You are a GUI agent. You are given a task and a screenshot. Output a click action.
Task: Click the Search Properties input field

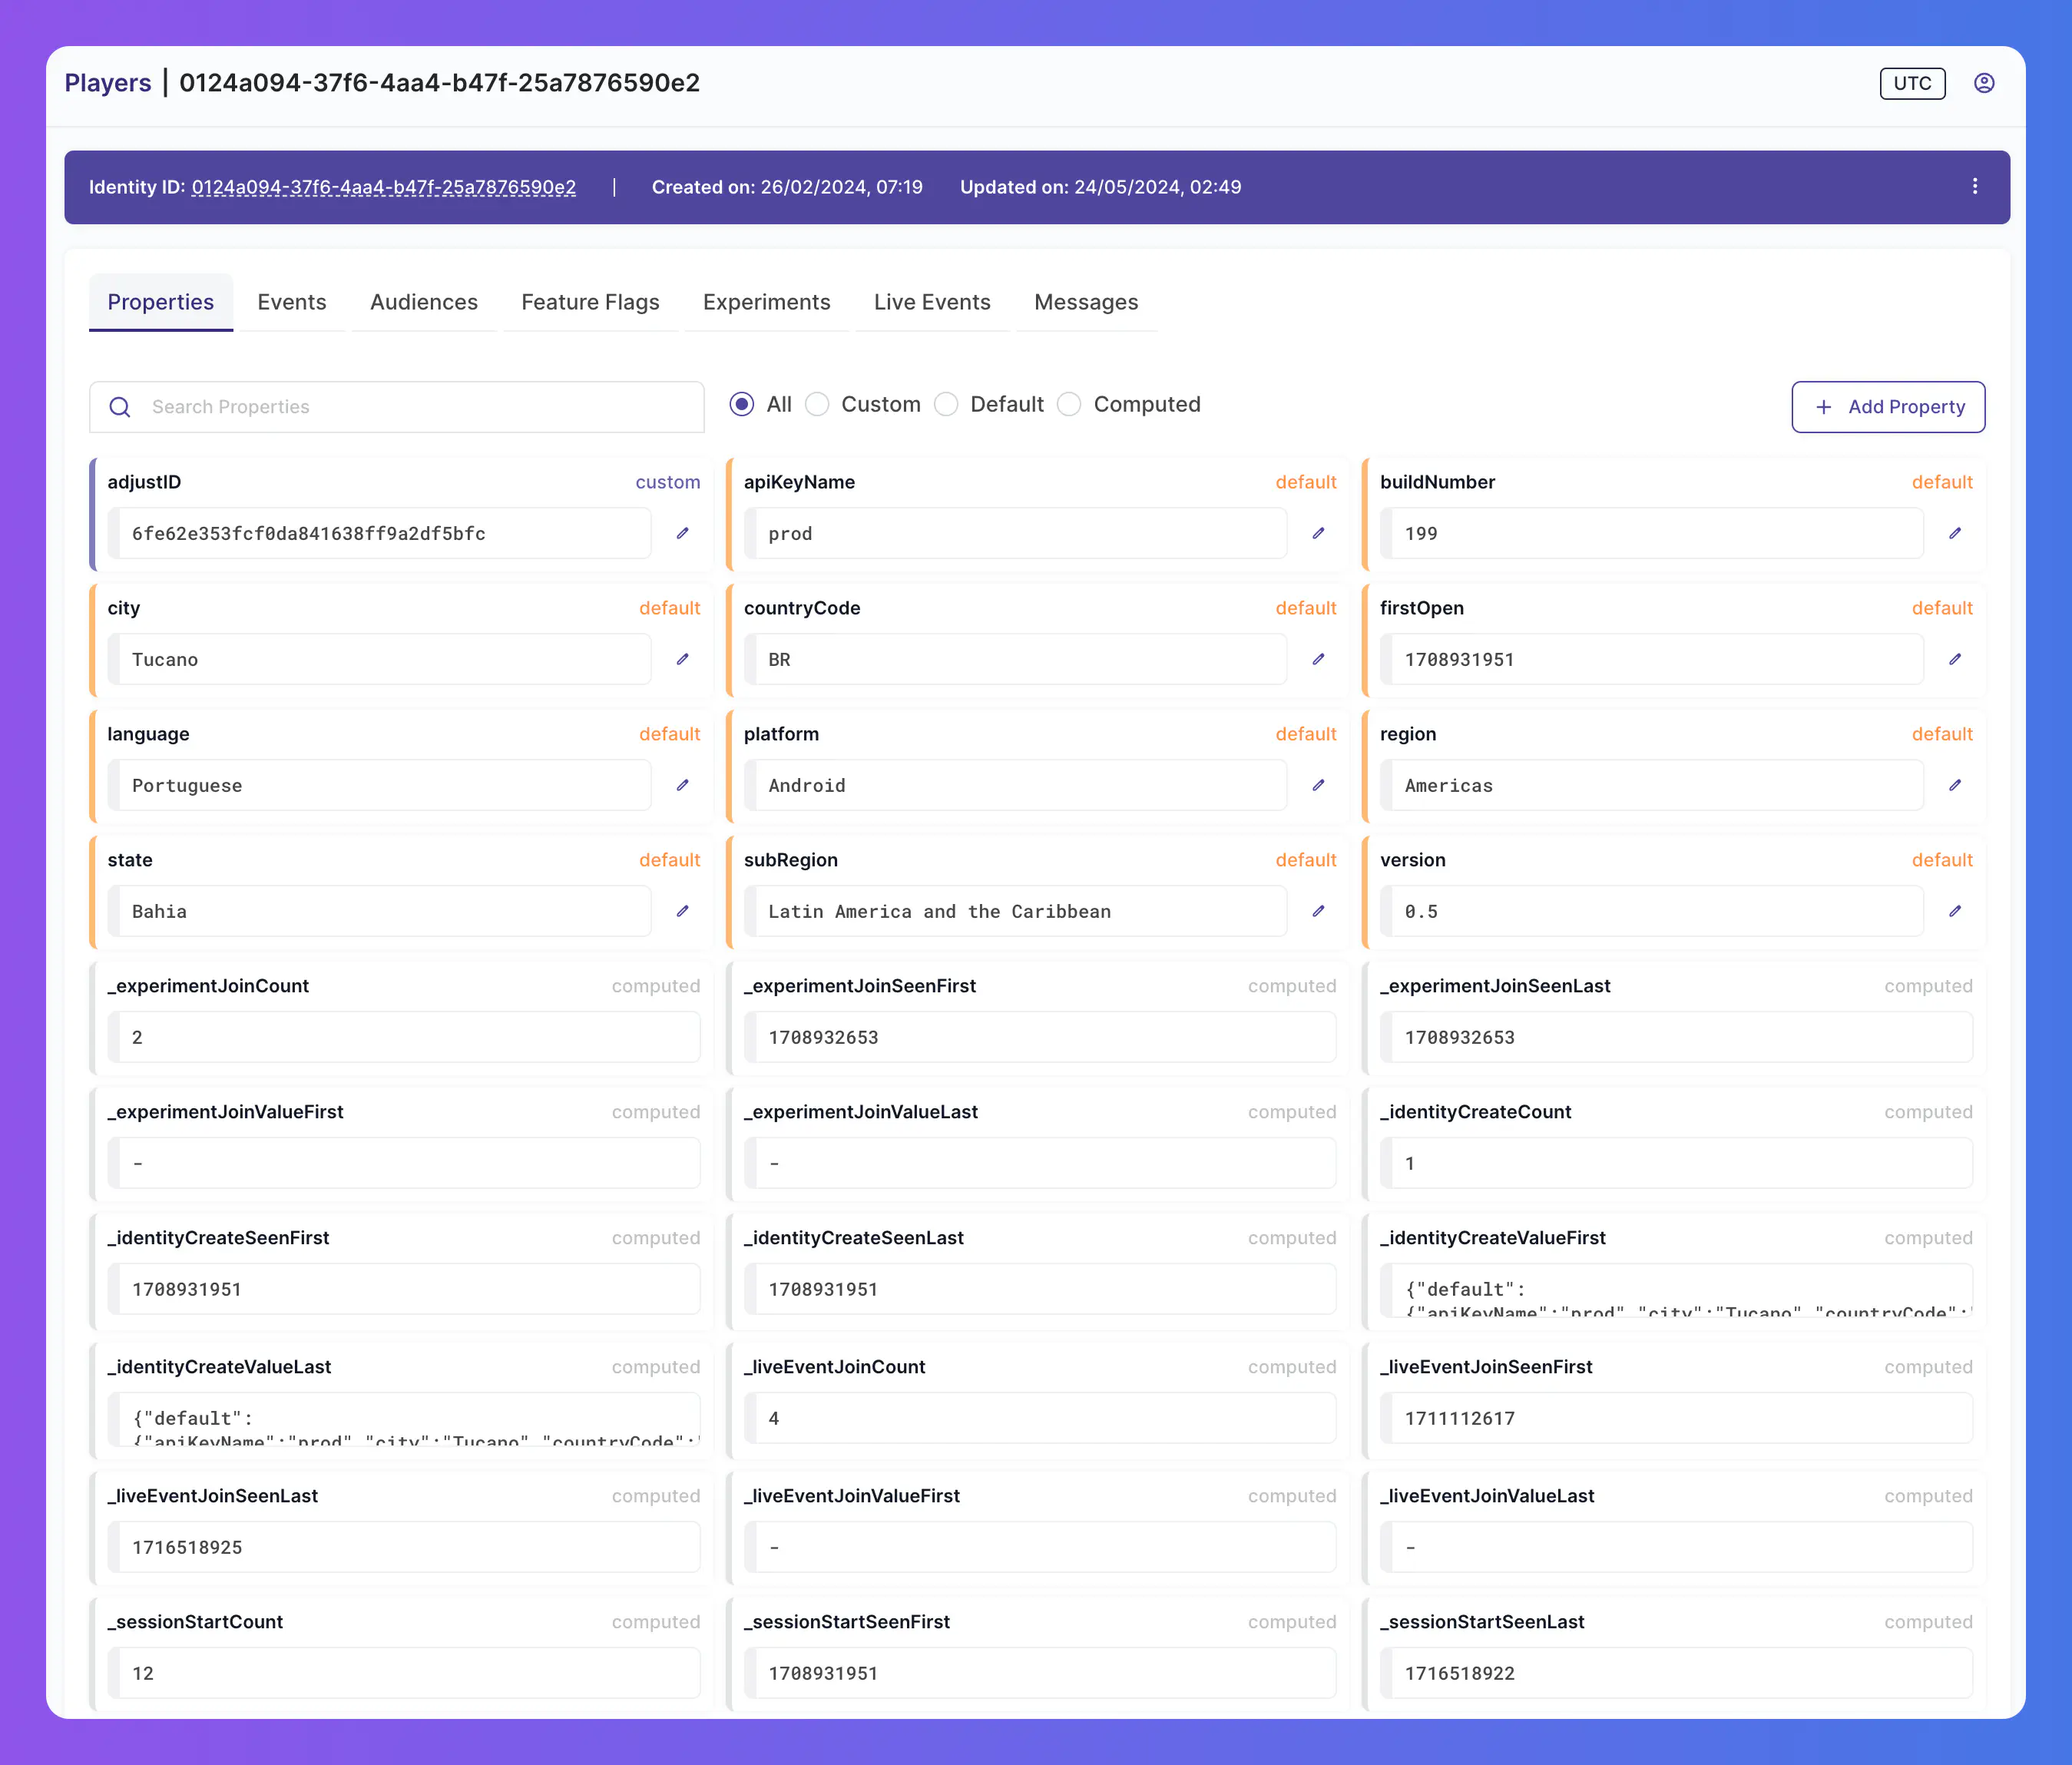coord(399,406)
